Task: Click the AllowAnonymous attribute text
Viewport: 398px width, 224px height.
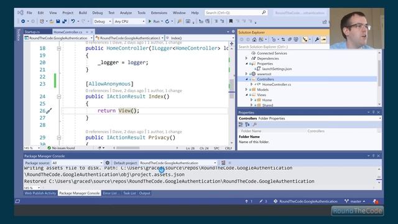Action: 109,84
